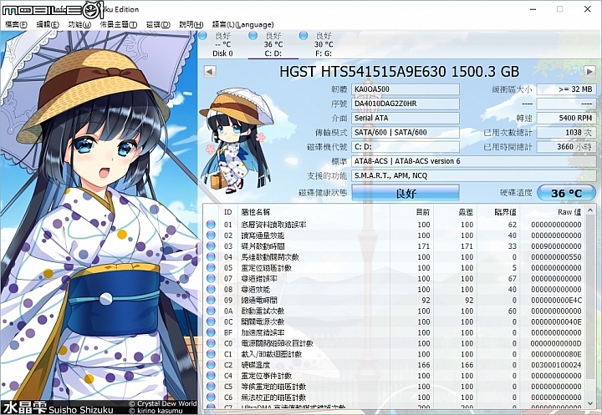Click the status orb for attribute C2
The width and height of the screenshot is (602, 415).
pos(211,365)
